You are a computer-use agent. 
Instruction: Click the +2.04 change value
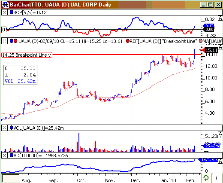pos(28,75)
